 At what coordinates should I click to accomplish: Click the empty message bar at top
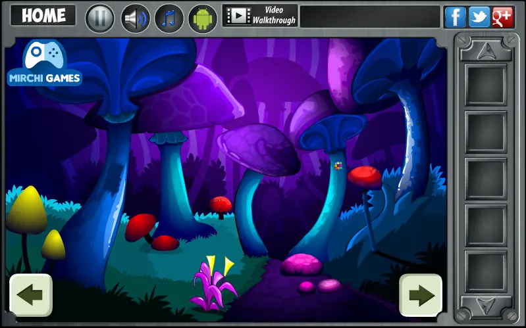tap(370, 16)
